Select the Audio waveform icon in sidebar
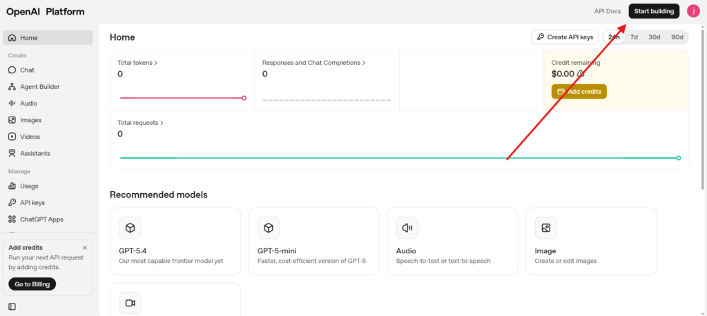707x316 pixels. pos(12,103)
